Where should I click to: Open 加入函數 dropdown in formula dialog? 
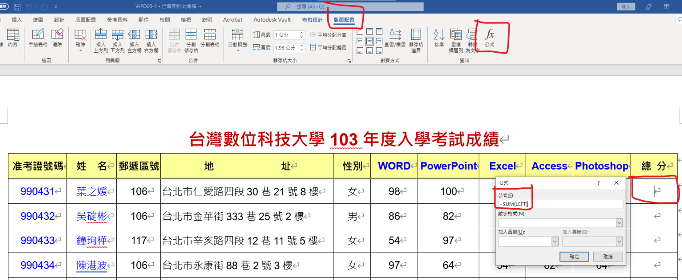pyautogui.click(x=555, y=241)
